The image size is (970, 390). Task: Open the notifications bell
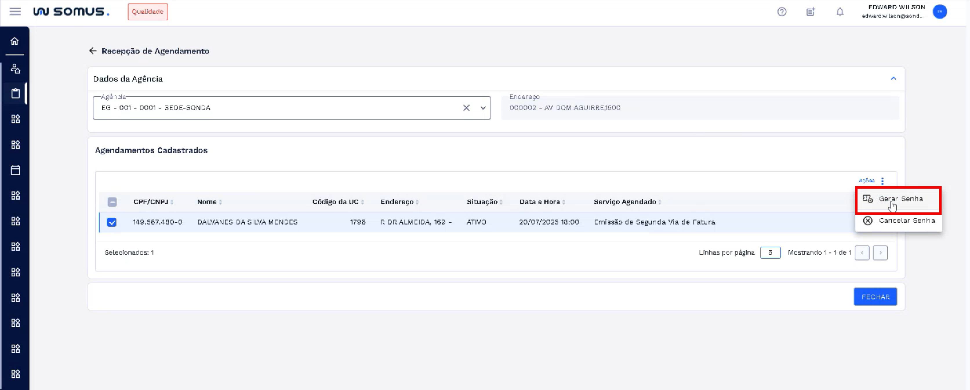(x=840, y=12)
